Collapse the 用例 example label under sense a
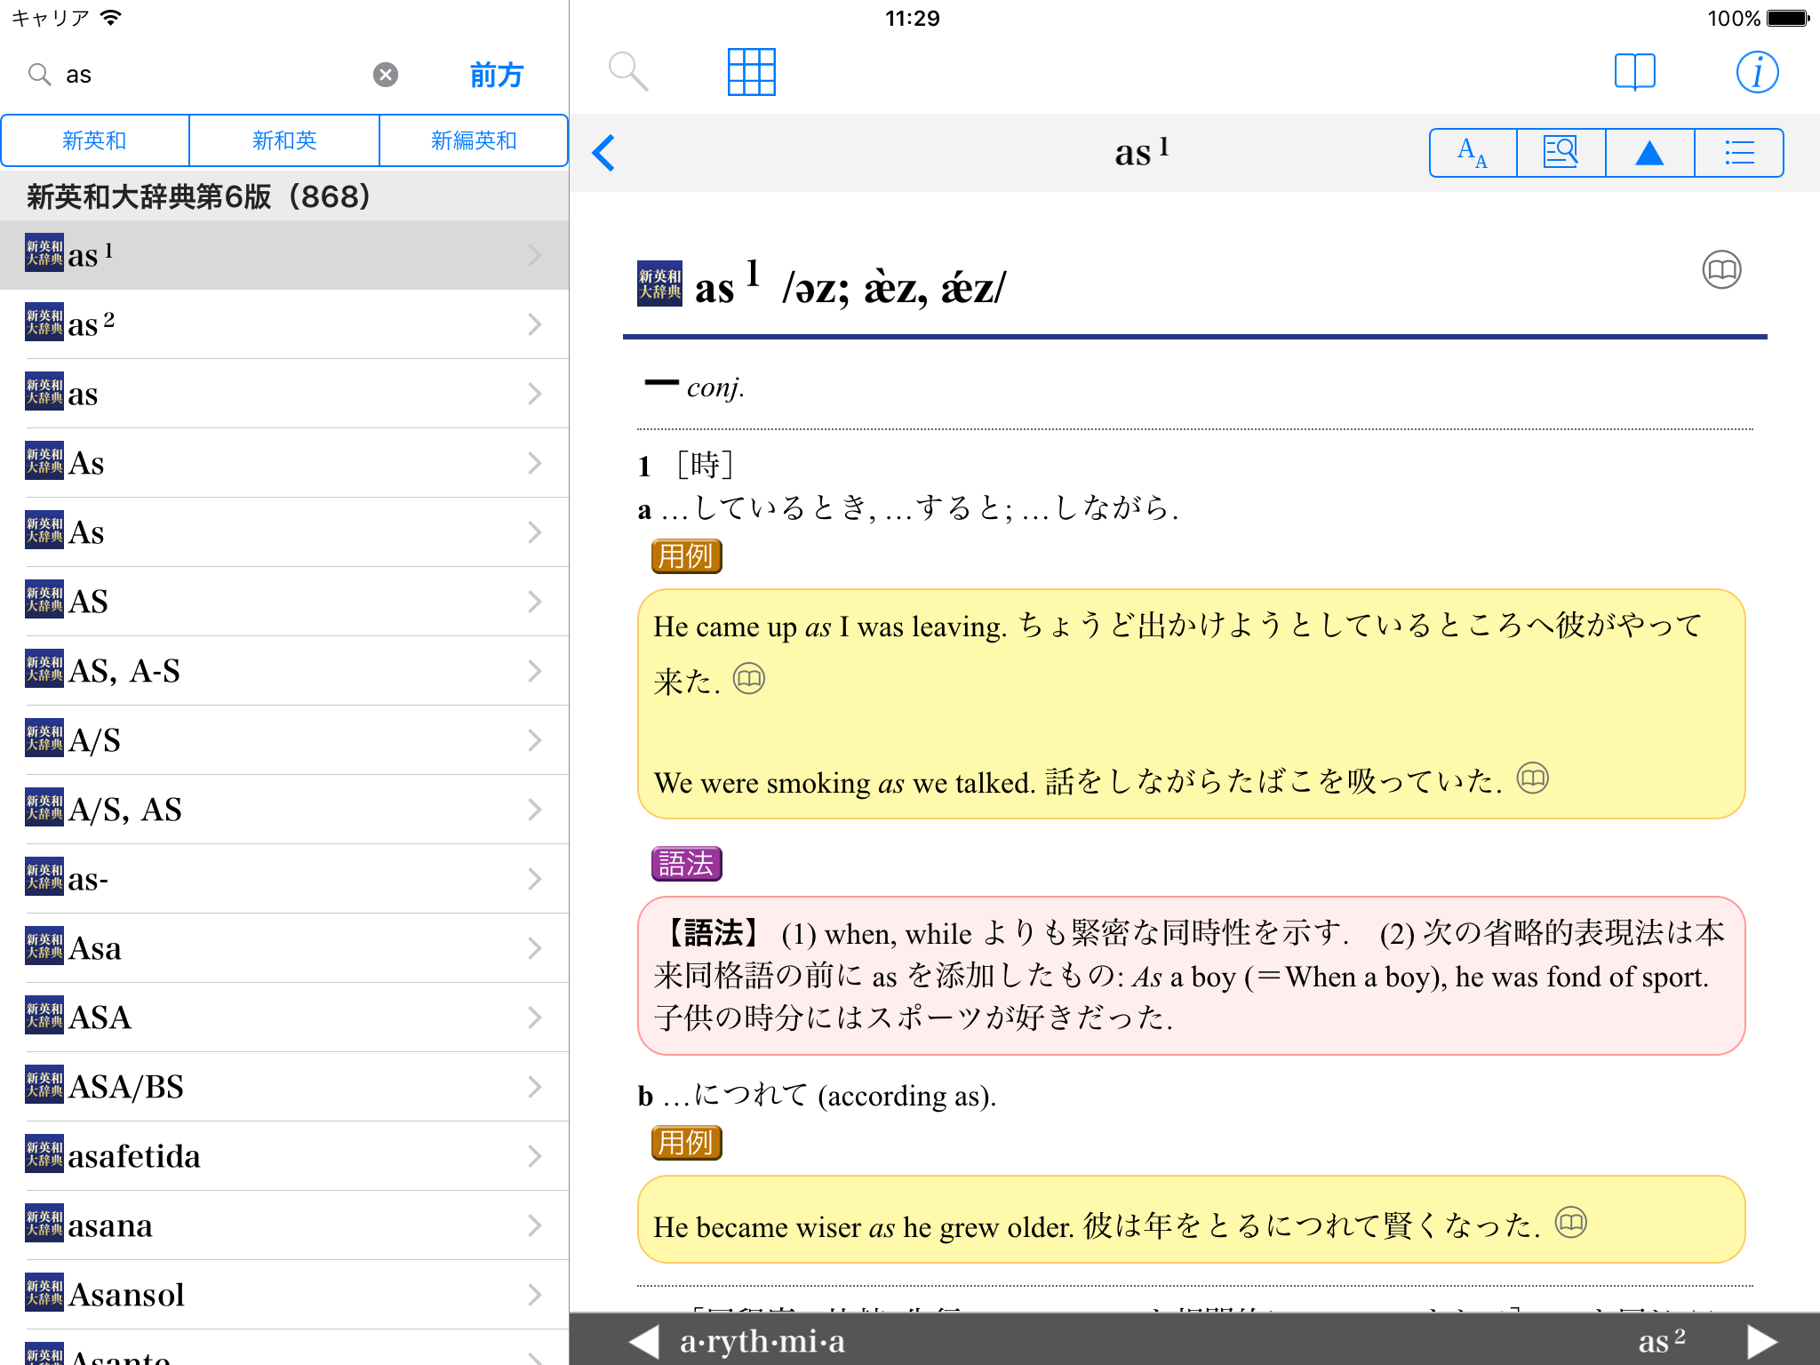1820x1365 pixels. pyautogui.click(x=686, y=556)
